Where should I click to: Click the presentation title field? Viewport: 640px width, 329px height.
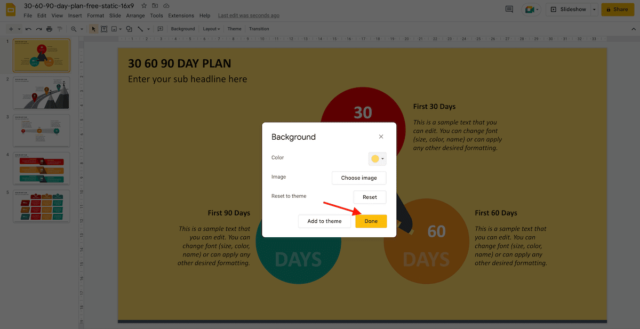pos(79,5)
